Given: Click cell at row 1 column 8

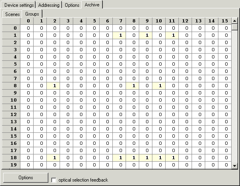Looking at the screenshot, I should (x=132, y=35).
